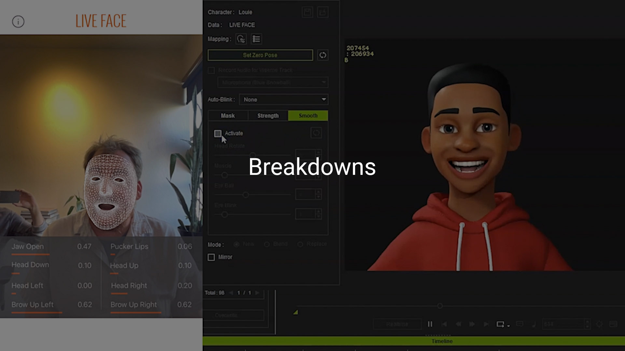625x351 pixels.
Task: Click the info icon in LIVE FACE app
Action: tap(18, 22)
